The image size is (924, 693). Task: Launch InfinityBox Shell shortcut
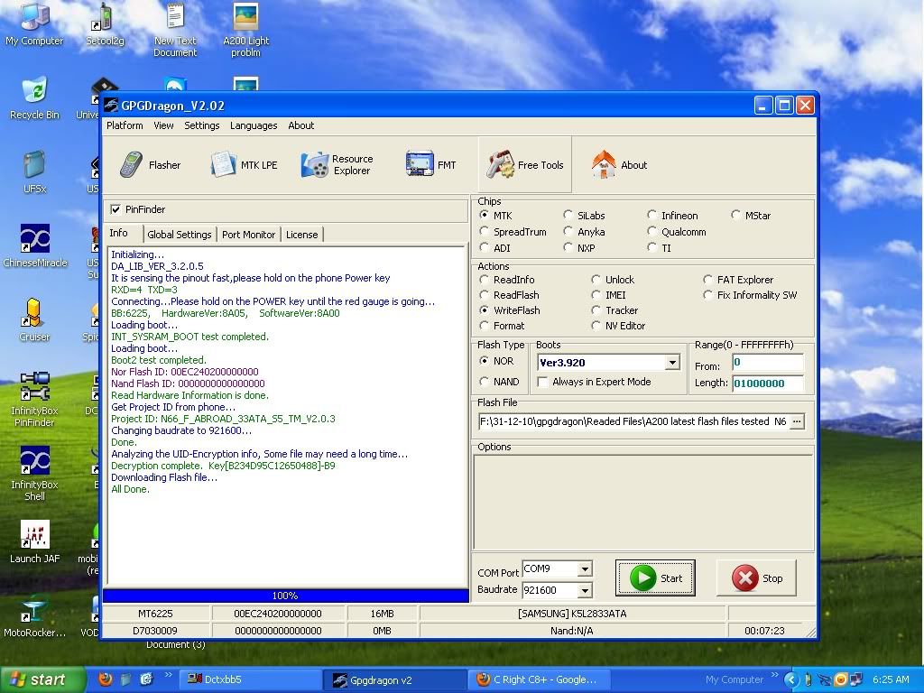pyautogui.click(x=34, y=474)
